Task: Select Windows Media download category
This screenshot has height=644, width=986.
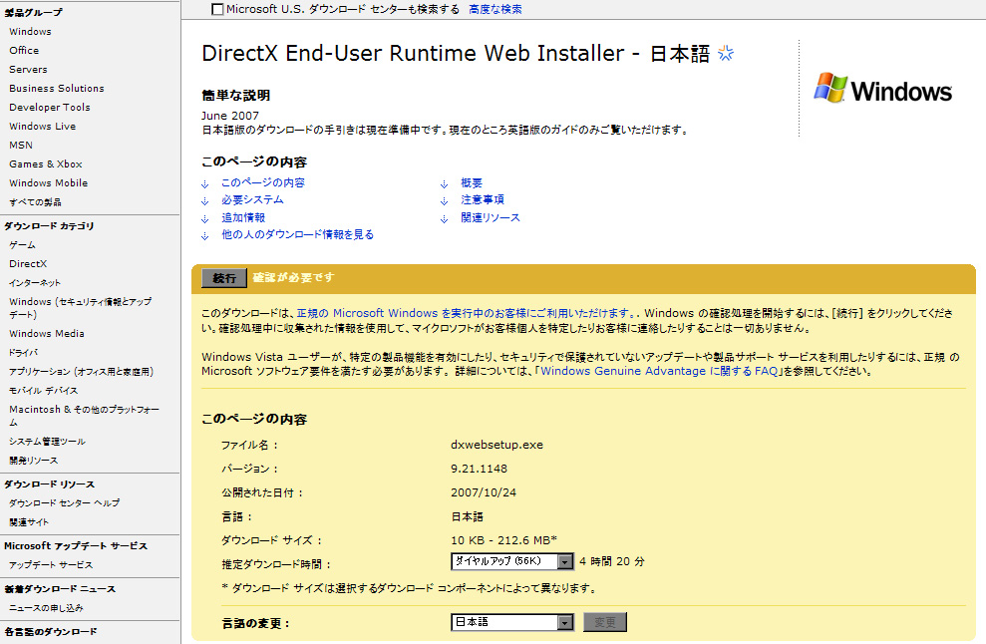Action: point(47,333)
